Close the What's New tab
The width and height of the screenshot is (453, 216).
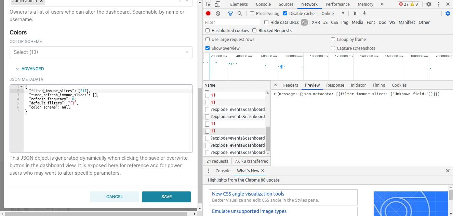[x=263, y=171]
